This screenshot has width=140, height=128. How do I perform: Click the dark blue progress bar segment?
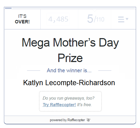point(8,8)
